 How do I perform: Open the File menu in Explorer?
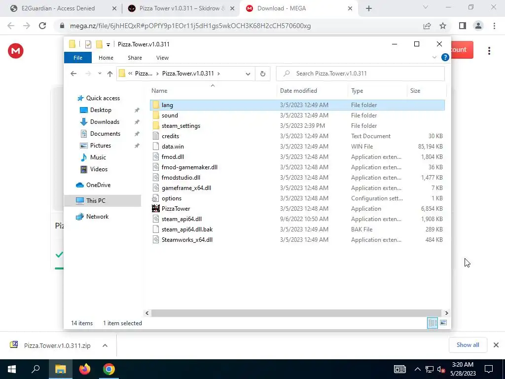(x=78, y=58)
